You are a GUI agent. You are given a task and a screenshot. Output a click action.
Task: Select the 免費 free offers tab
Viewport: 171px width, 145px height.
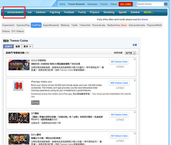tap(17, 46)
